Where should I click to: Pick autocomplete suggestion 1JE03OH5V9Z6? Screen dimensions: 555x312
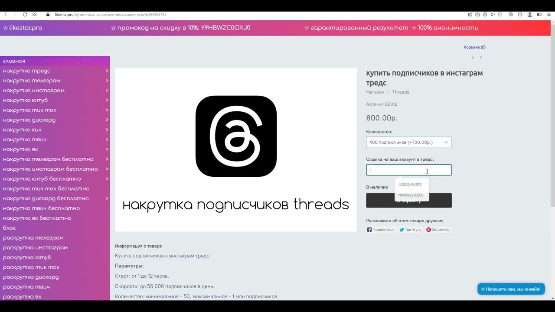(410, 185)
